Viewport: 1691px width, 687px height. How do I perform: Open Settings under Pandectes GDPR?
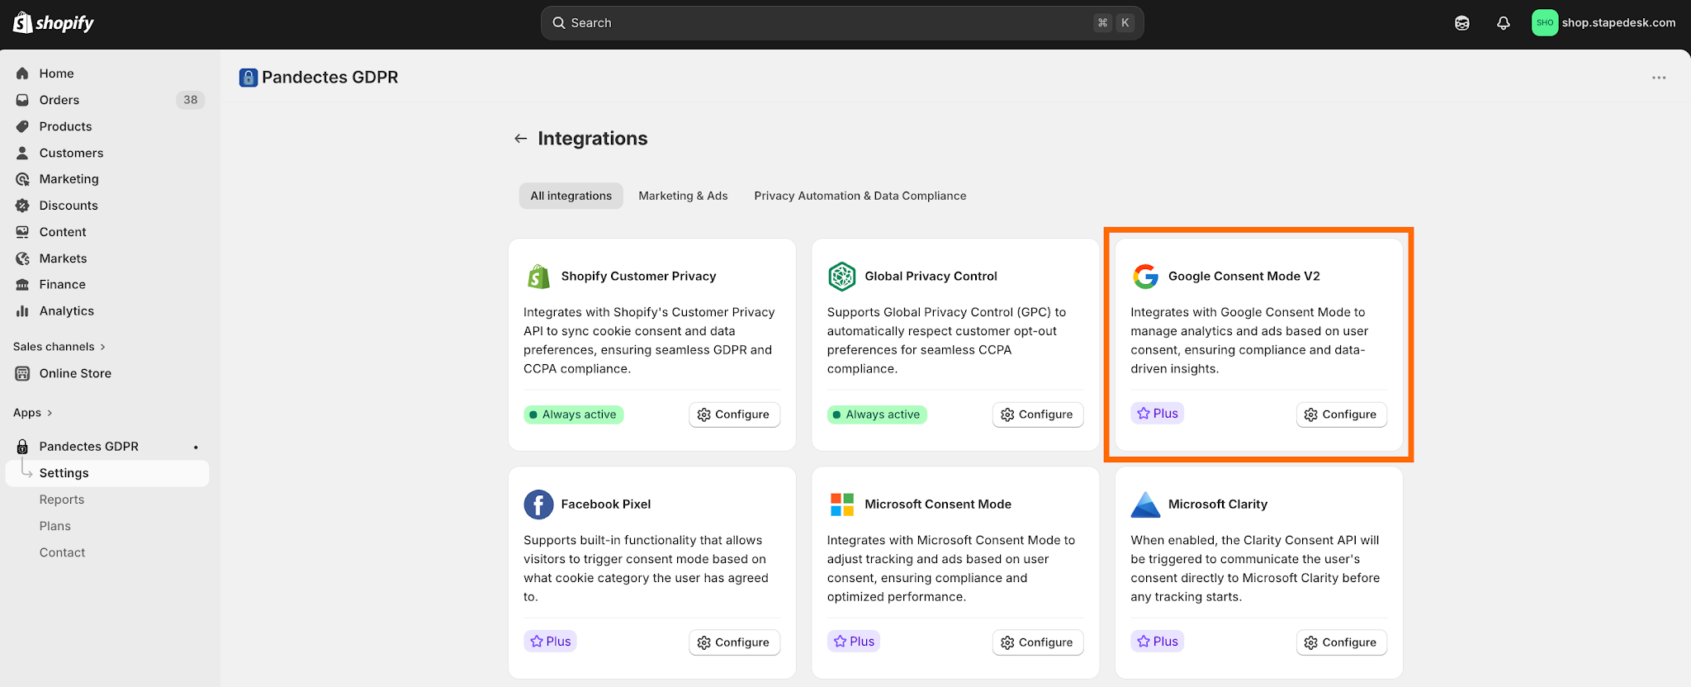coord(107,473)
